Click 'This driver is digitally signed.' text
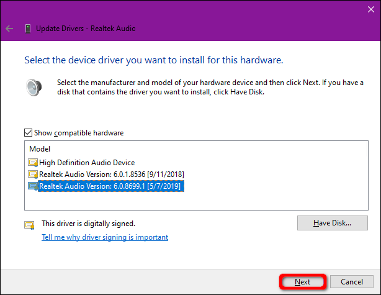 pos(89,223)
